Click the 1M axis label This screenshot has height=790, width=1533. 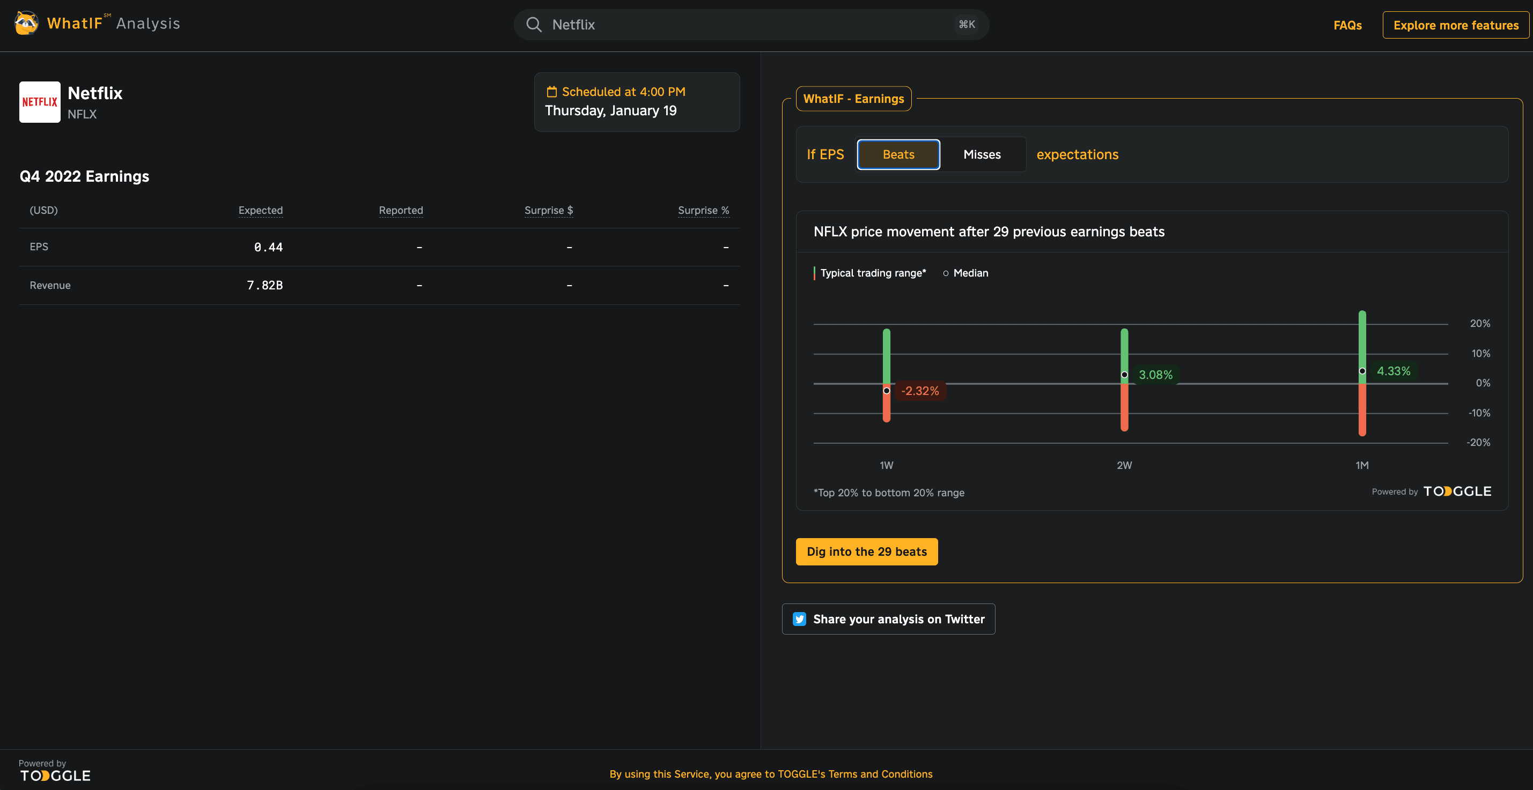tap(1362, 465)
